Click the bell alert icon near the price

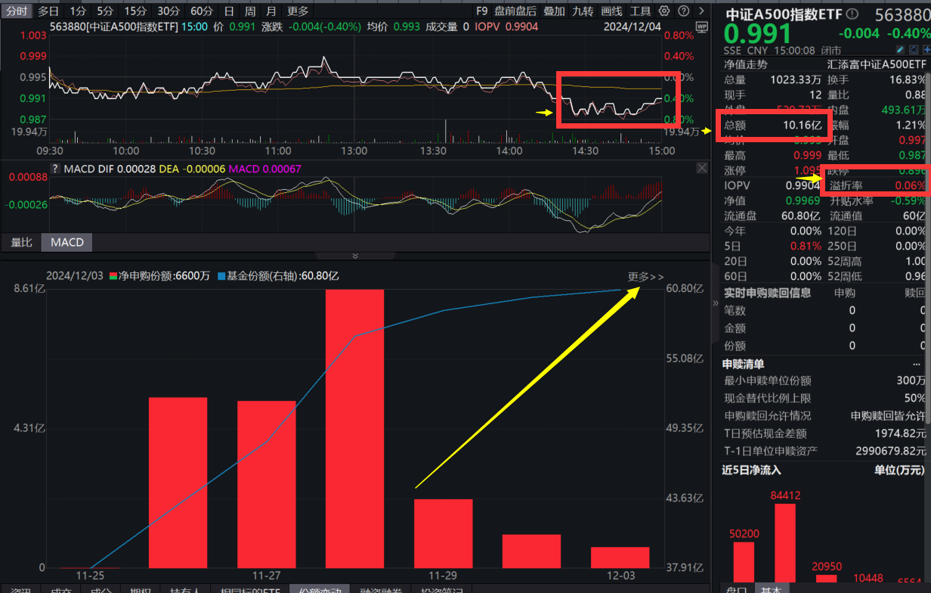pyautogui.click(x=914, y=49)
